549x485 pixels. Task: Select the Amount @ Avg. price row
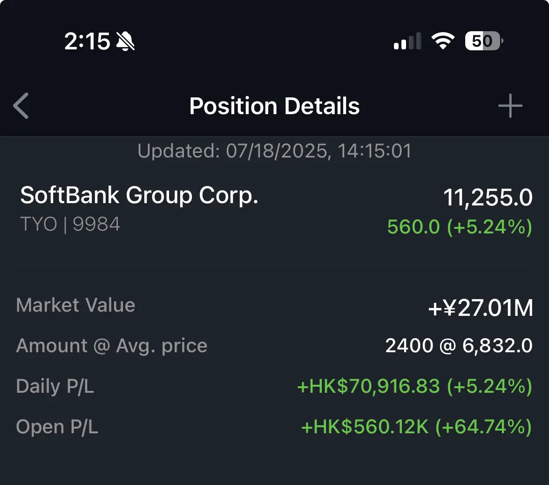click(x=275, y=346)
